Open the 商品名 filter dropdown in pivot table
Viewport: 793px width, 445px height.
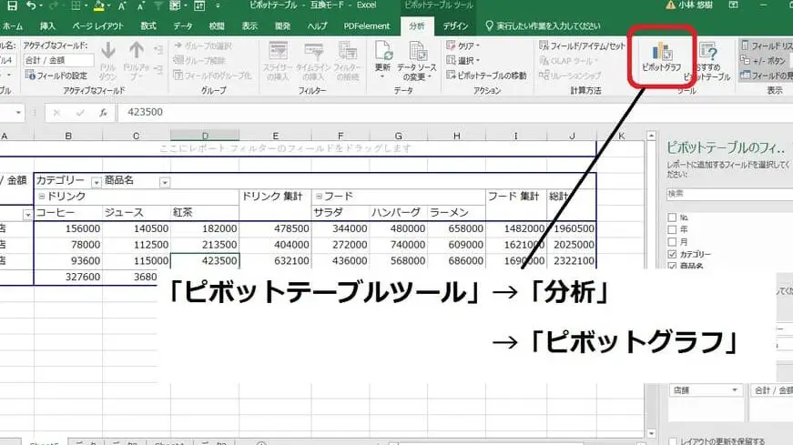165,182
